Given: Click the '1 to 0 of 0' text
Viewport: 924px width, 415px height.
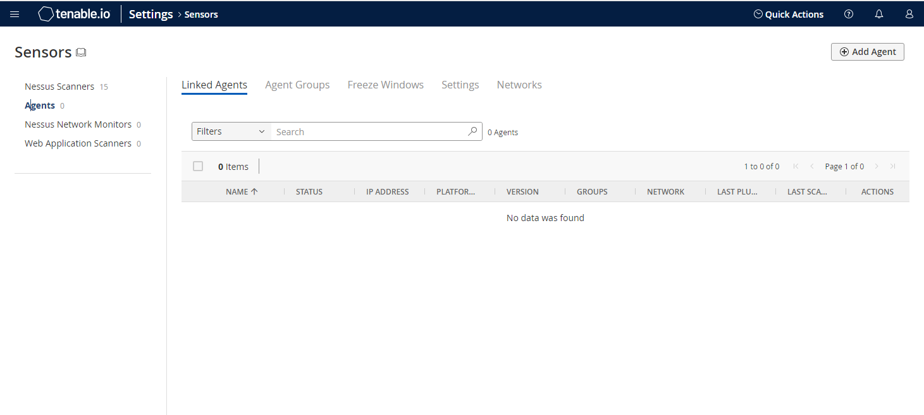Looking at the screenshot, I should [761, 166].
